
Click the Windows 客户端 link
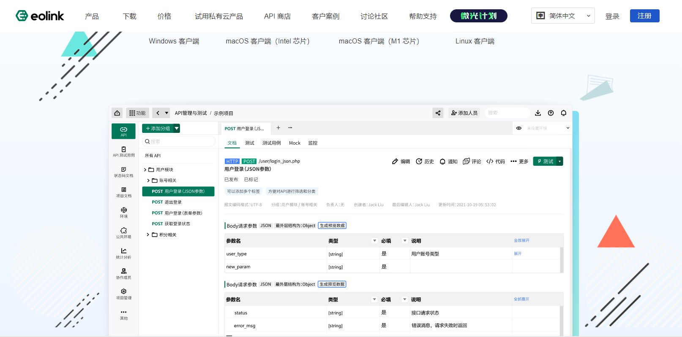pos(174,41)
